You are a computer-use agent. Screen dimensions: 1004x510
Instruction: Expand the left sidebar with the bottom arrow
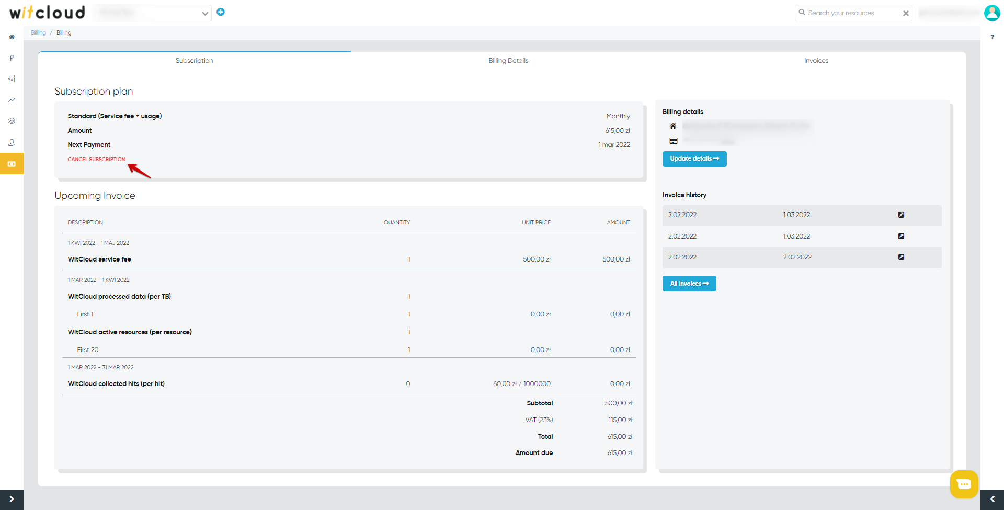pos(12,500)
